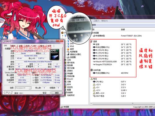Image resolution: width=155 pixels, height=116 pixels.
Task: Click Socket AM3 (938) package field
Action: point(31,56)
